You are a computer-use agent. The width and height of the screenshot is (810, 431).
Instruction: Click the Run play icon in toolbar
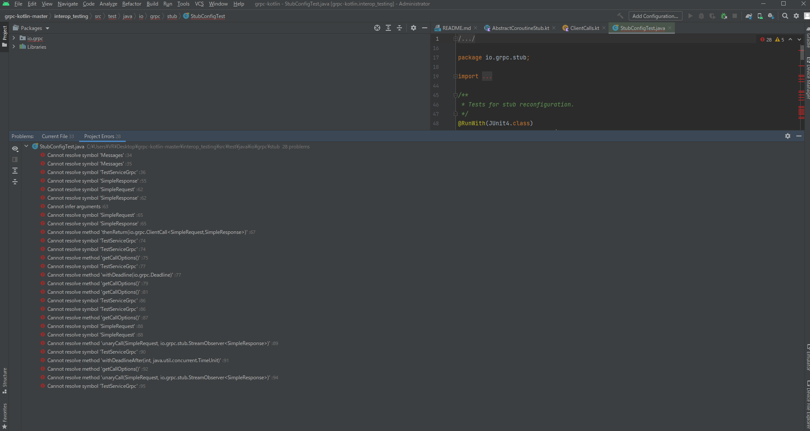coord(690,16)
